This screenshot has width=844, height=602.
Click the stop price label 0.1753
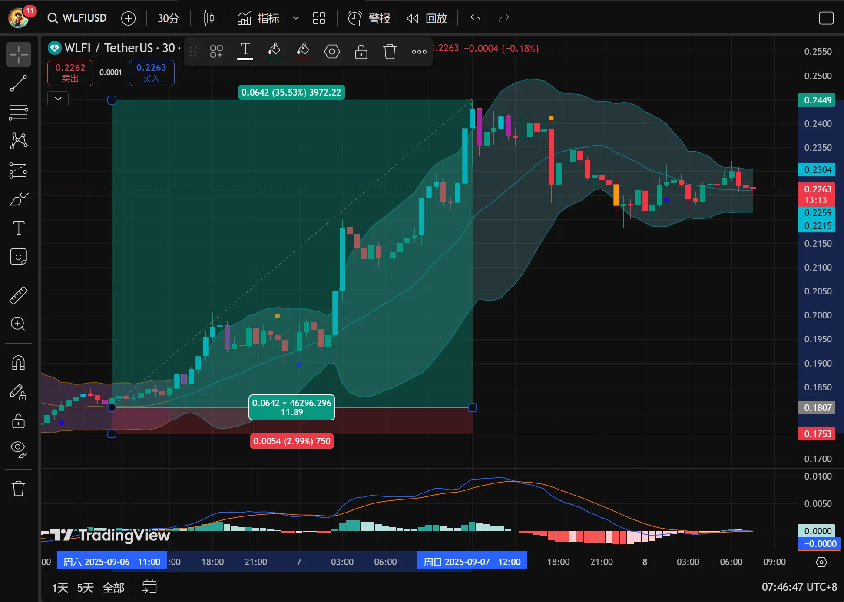[x=817, y=433]
